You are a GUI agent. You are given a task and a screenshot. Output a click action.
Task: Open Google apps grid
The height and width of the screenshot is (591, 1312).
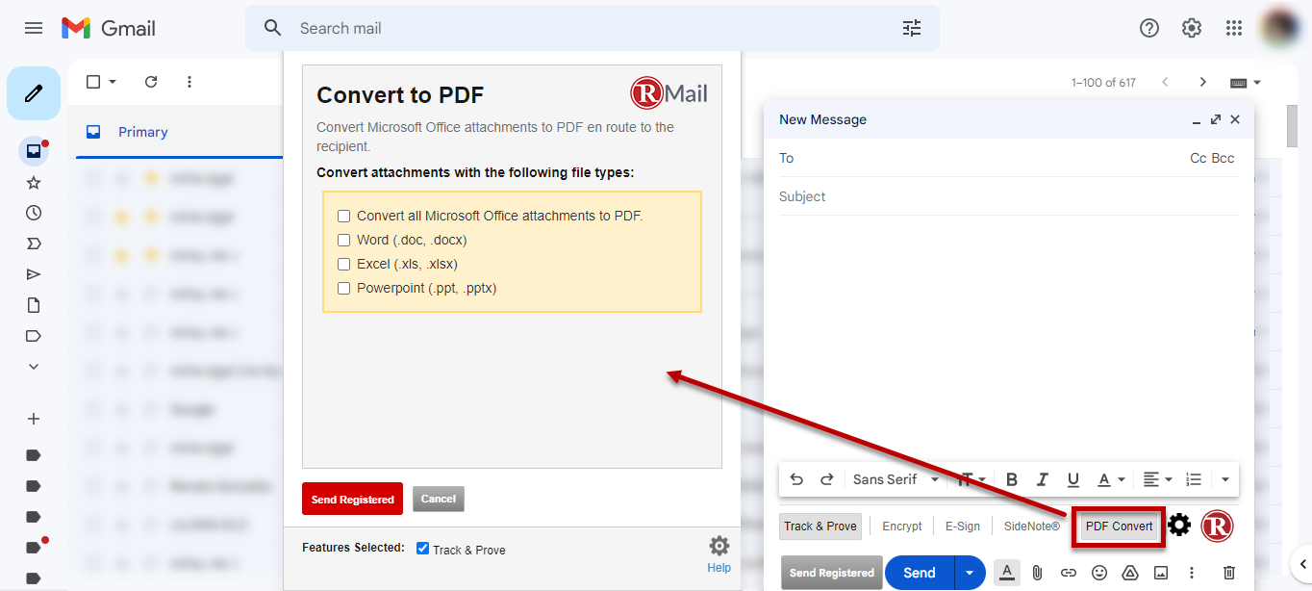1234,28
